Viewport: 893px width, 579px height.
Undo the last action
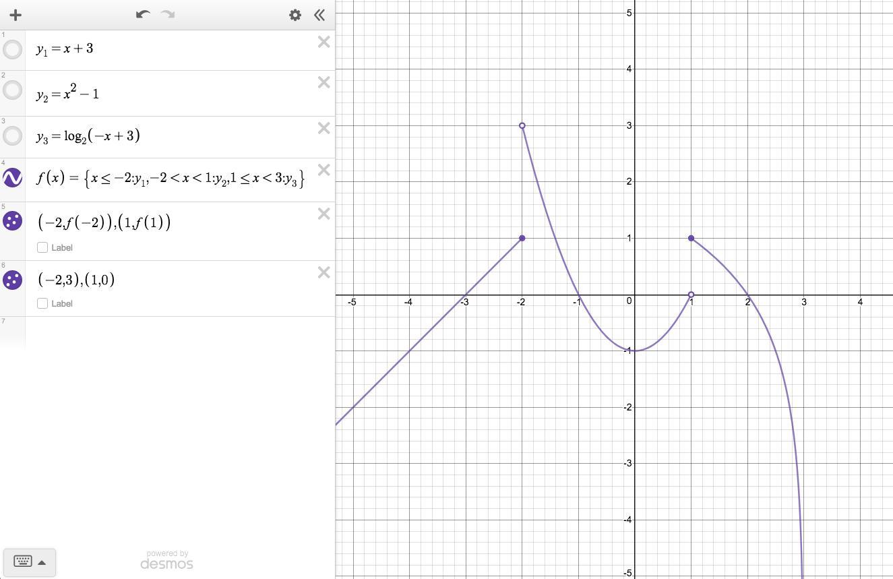pos(142,14)
